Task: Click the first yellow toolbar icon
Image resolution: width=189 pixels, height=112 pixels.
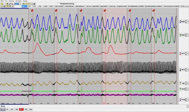Action: [x=2, y=4]
